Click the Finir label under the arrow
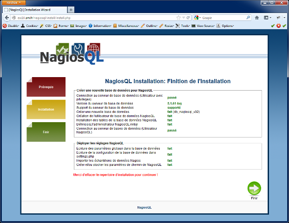This screenshot has width=289, height=223. click(x=254, y=198)
